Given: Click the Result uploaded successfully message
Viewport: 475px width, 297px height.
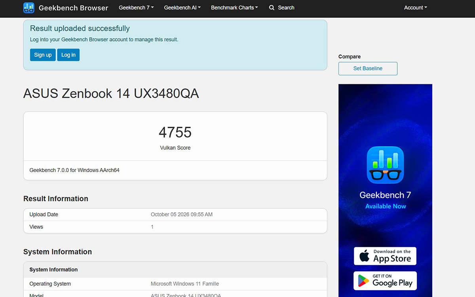Looking at the screenshot, I should [x=80, y=29].
